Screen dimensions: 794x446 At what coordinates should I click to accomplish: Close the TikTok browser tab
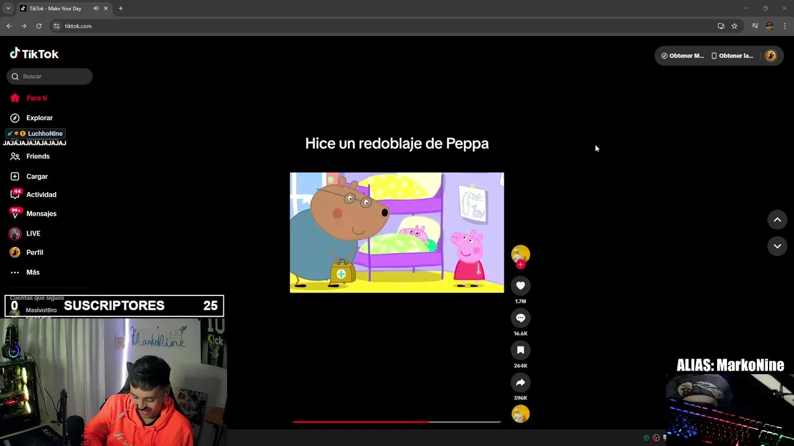[x=105, y=9]
